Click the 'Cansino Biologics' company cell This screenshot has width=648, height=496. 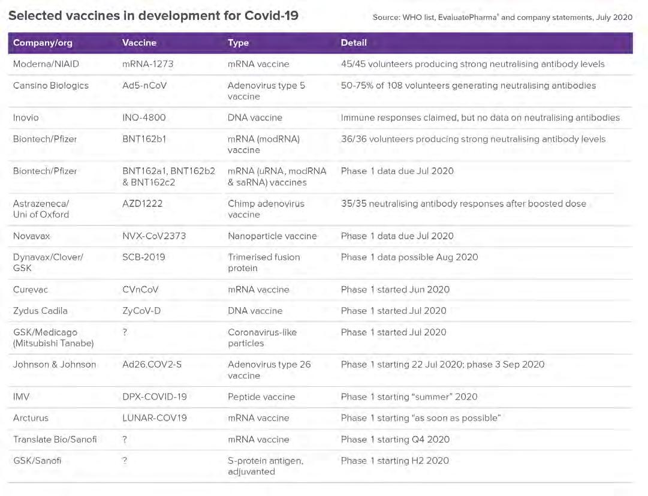pyautogui.click(x=51, y=86)
